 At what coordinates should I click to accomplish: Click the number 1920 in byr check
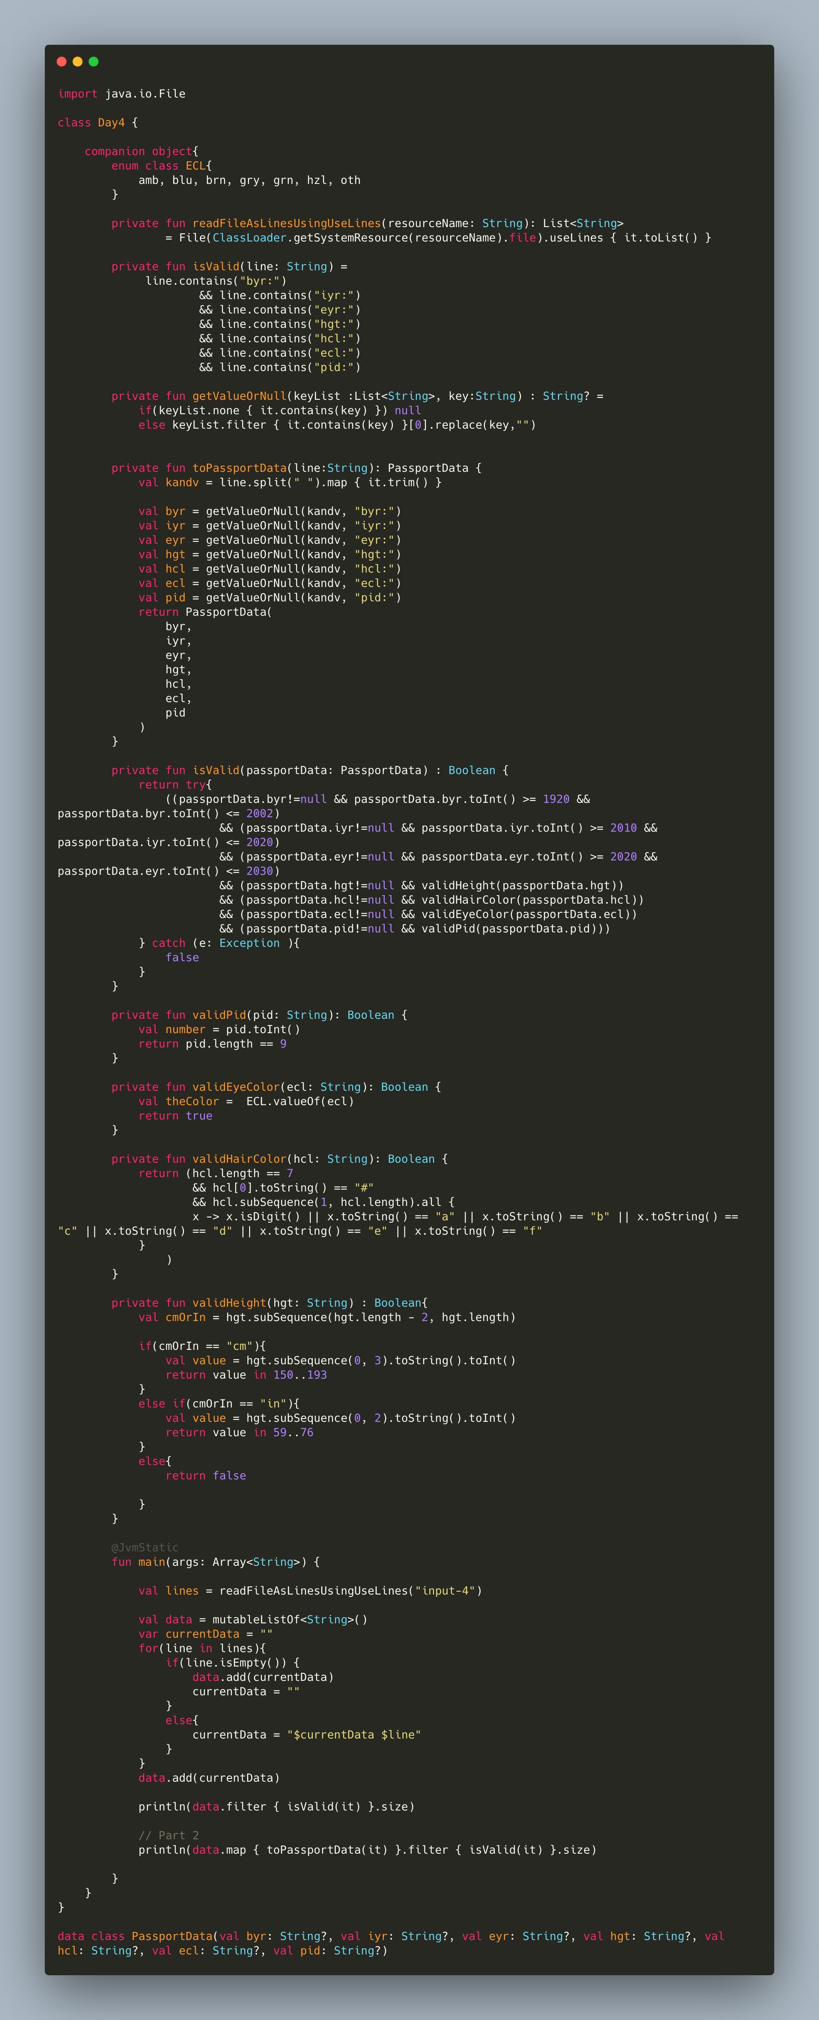[556, 799]
